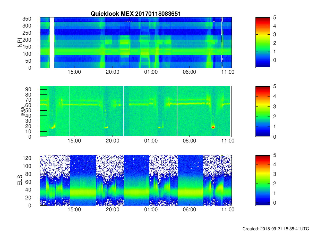Screen dimensions: 309x231
Task: Click the '11:00' time label under IMA panel
Action: click(228, 141)
